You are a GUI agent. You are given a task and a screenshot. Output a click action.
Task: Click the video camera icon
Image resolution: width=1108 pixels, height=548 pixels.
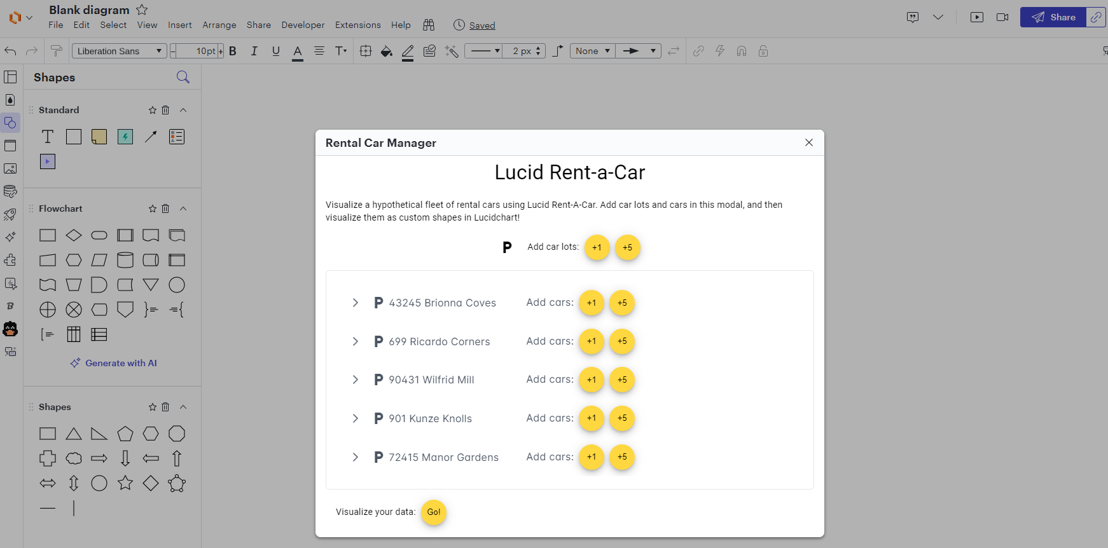coord(1002,17)
